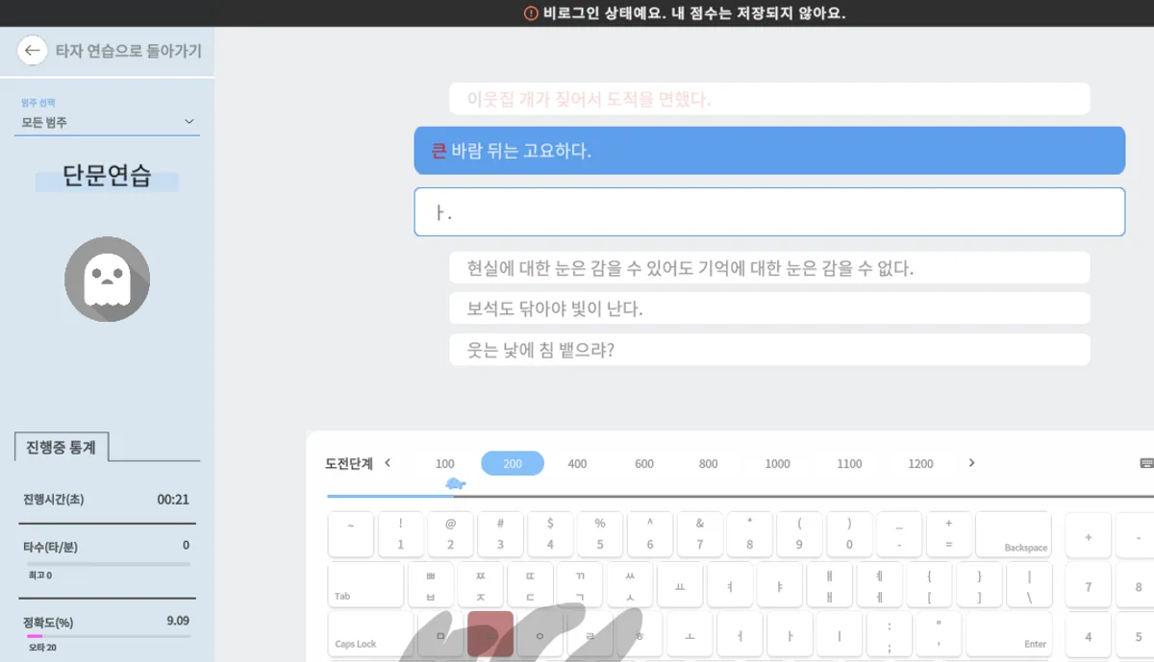Click the Backspace key on virtual keyboard
Viewport: 1154px width, 662px height.
point(1014,534)
